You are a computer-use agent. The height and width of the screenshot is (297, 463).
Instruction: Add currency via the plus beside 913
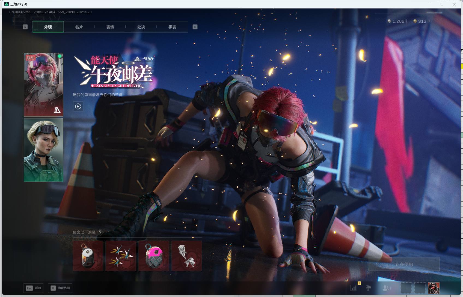429,21
